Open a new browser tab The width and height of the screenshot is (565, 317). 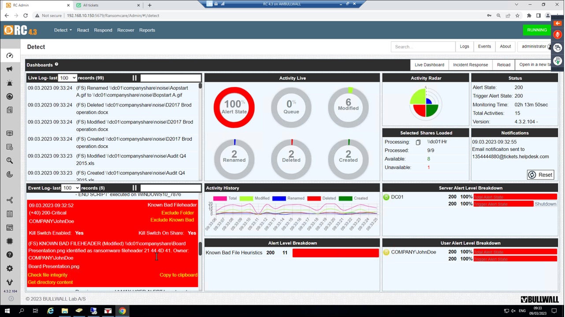point(149,5)
